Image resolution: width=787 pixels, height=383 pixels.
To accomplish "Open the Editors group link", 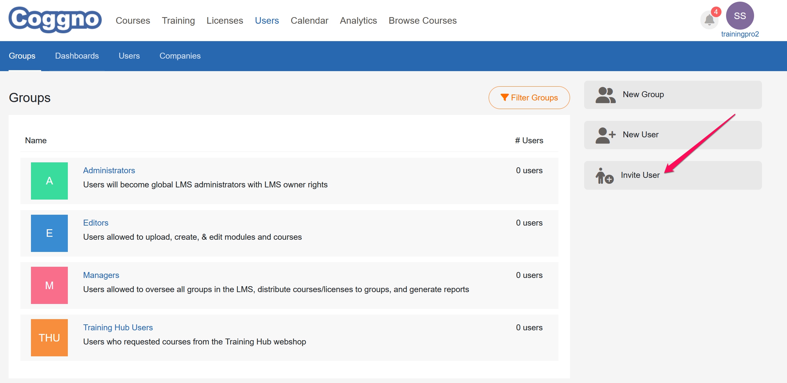I will pyautogui.click(x=95, y=223).
